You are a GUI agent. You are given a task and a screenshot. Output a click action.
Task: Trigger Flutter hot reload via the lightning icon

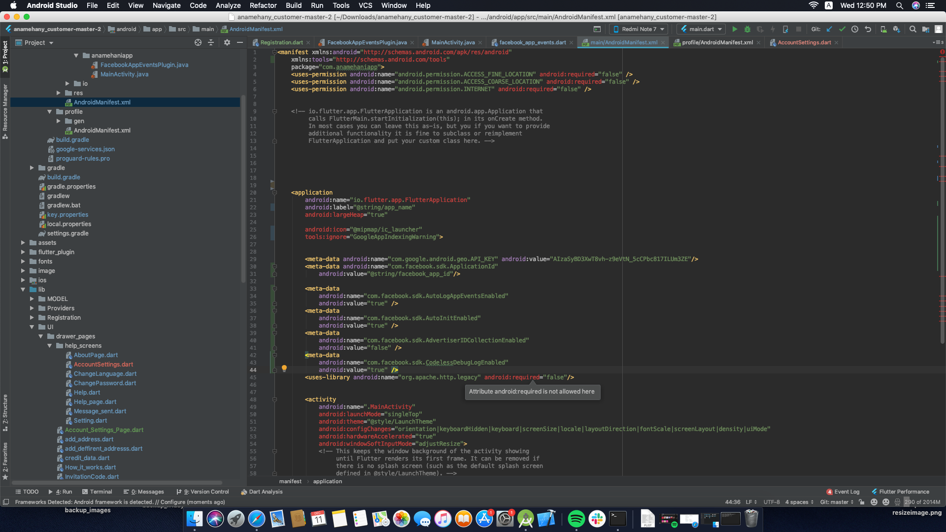(774, 29)
